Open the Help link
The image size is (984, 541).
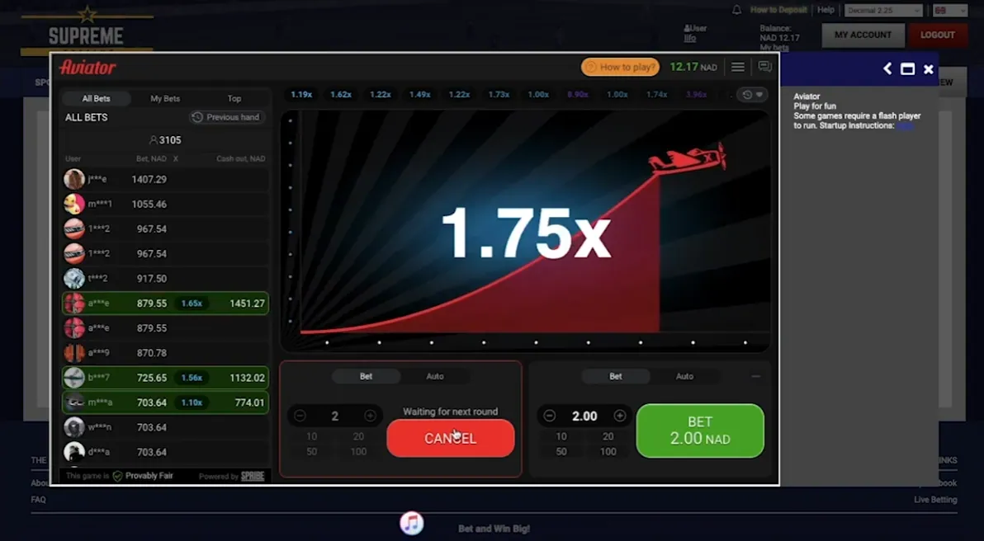pos(826,10)
